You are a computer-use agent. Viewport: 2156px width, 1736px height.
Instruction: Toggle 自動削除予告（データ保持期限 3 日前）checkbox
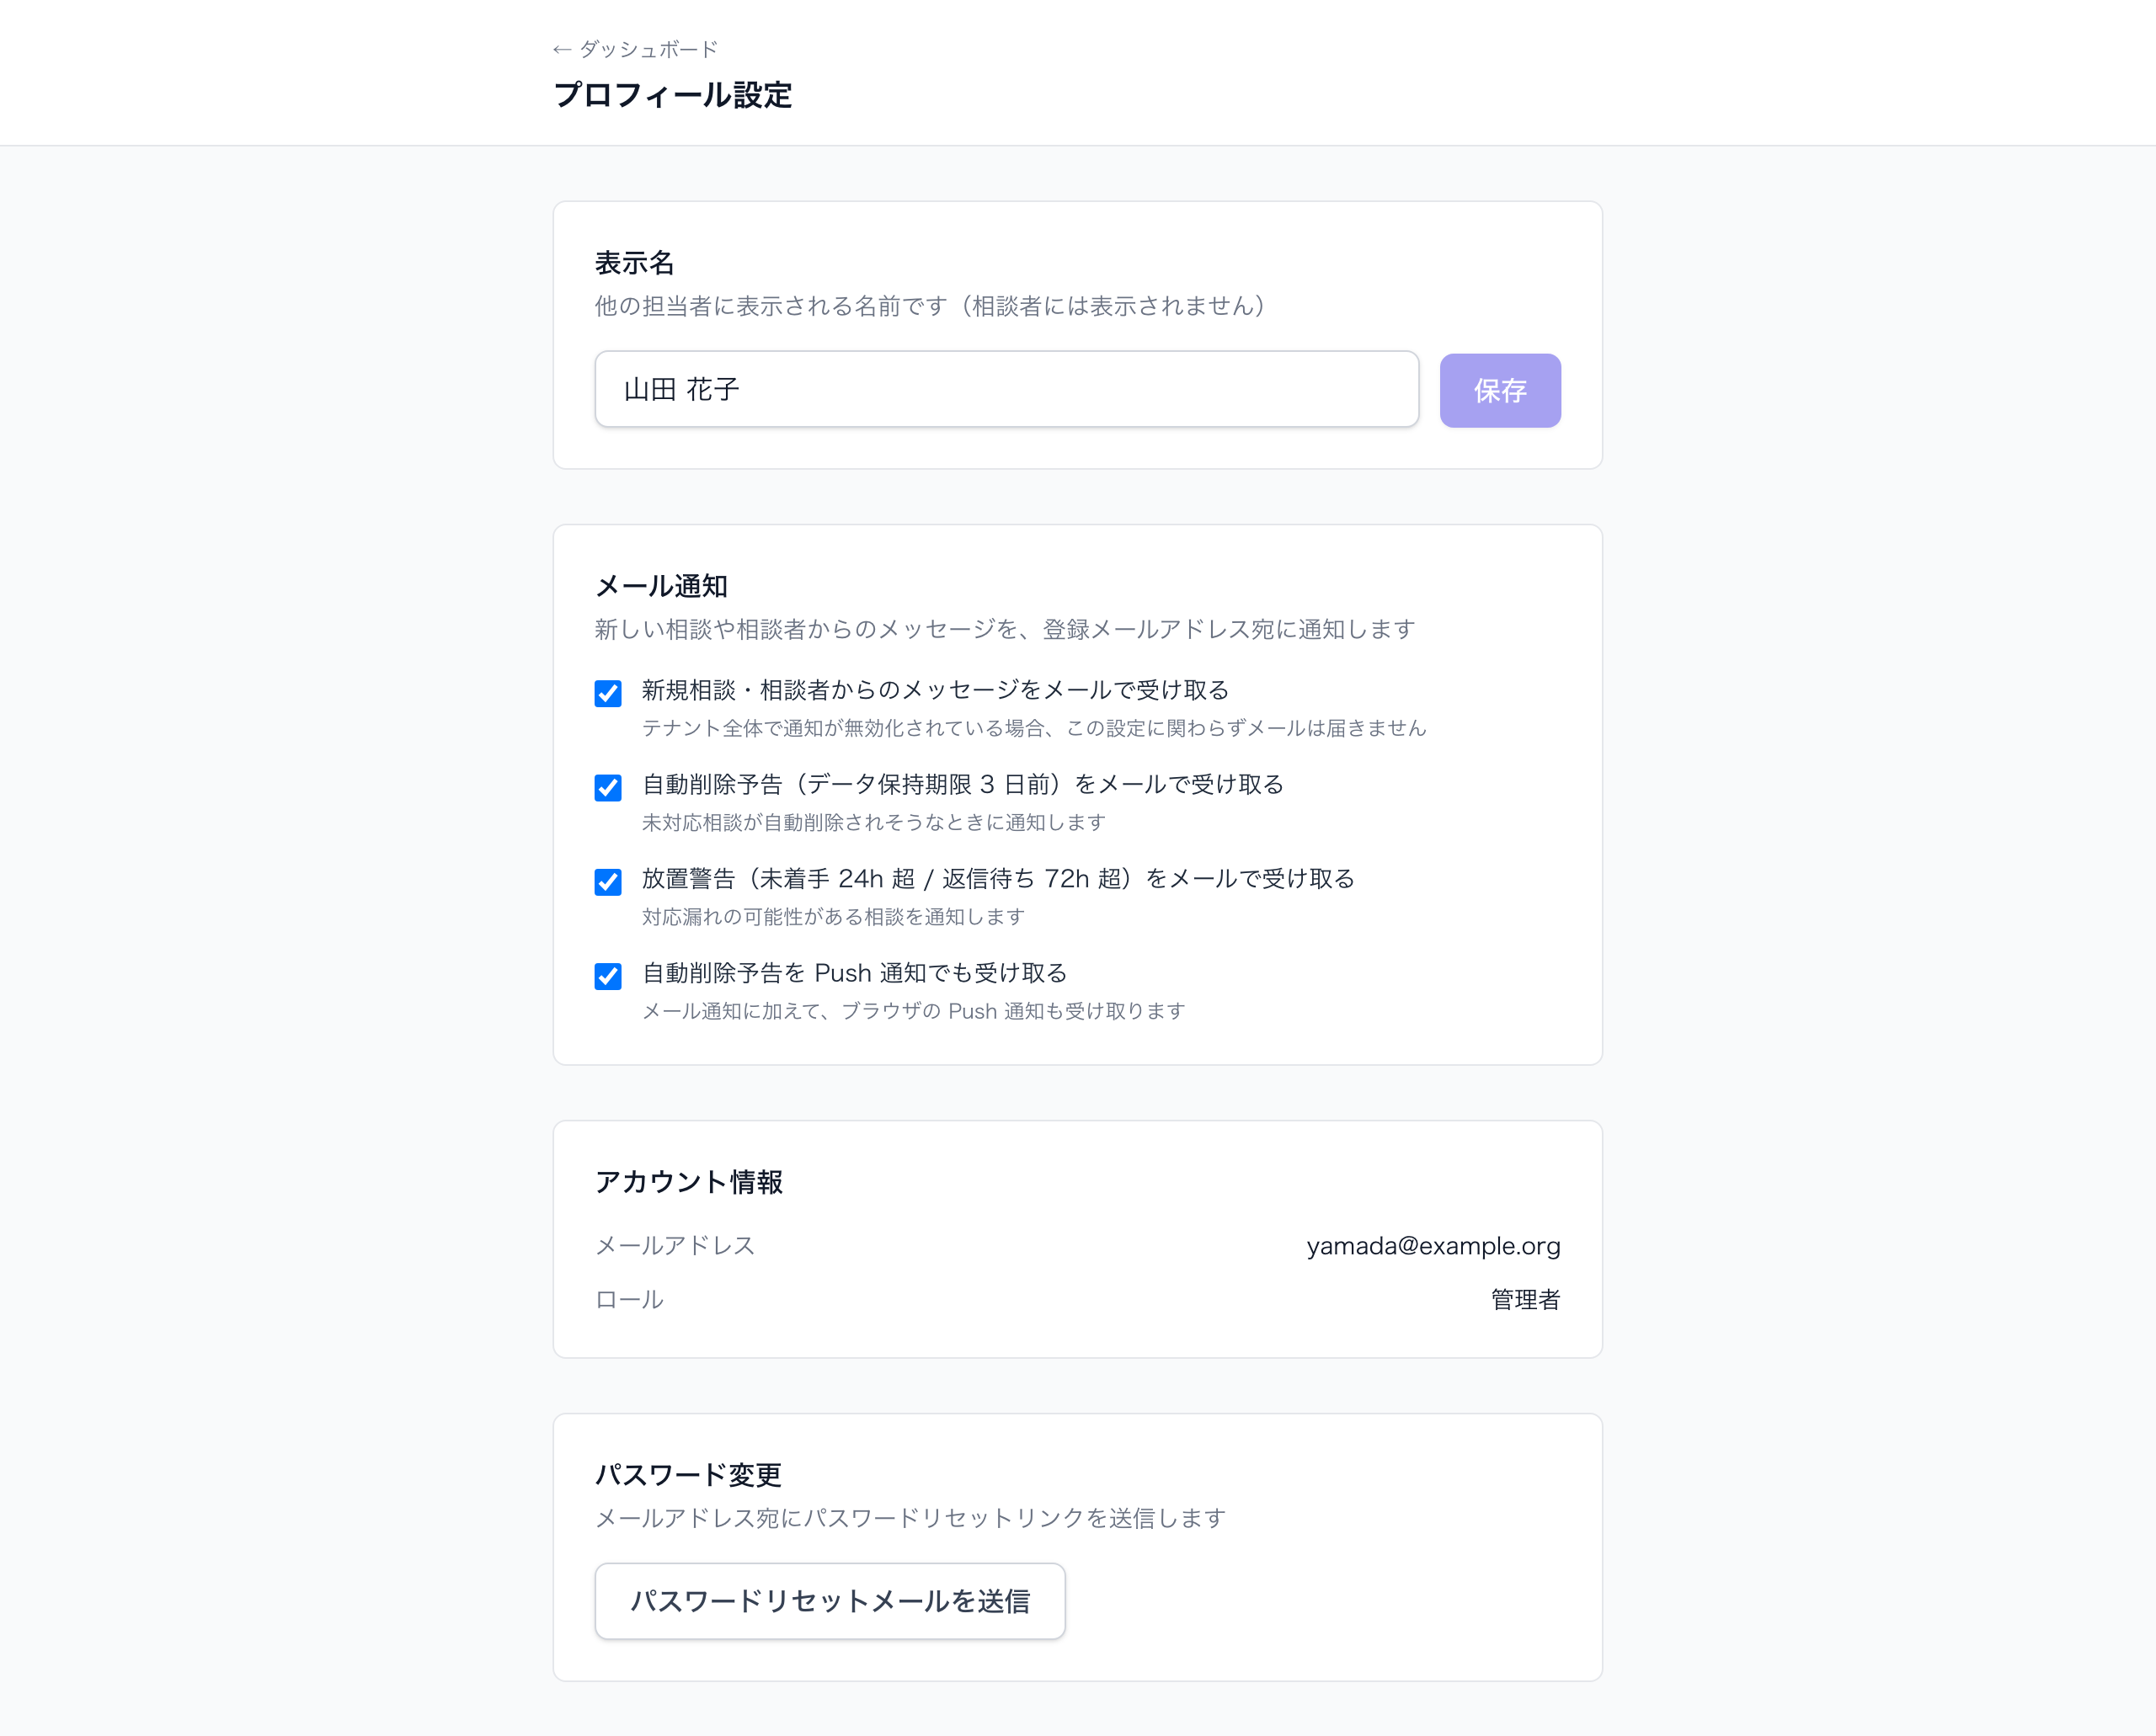point(608,787)
